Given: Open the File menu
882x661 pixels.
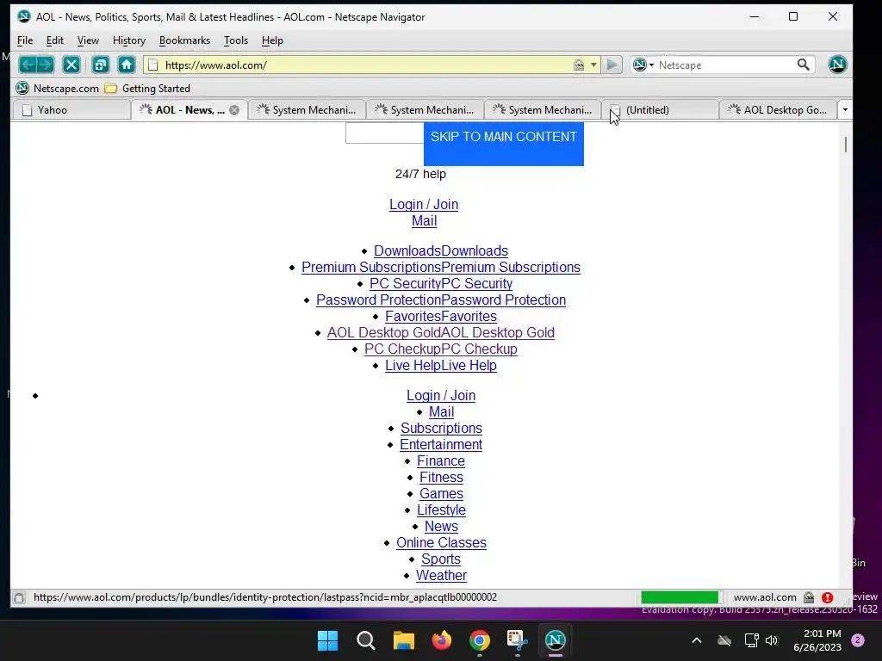Looking at the screenshot, I should pos(25,40).
